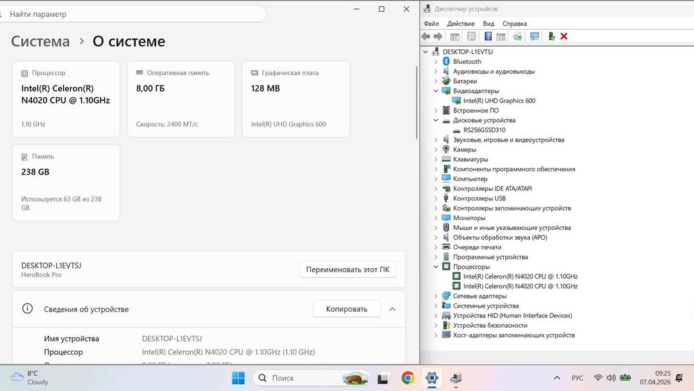Open the Вид menu
The width and height of the screenshot is (694, 391).
coord(488,24)
